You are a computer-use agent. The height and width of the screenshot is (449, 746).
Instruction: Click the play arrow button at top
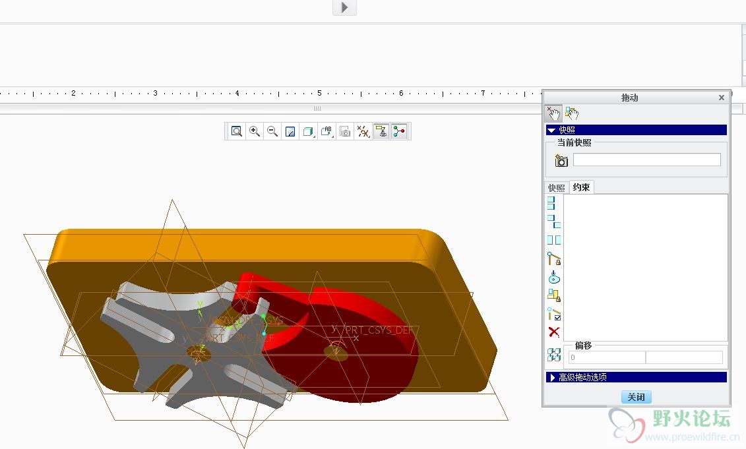(x=344, y=7)
